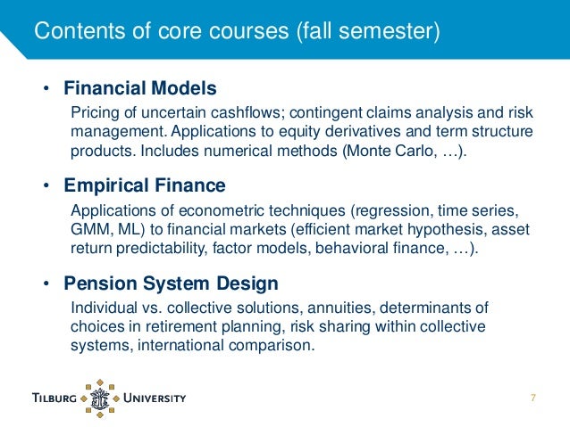Viewport: 570px width, 427px height.
Task: Click the 'behavioral finance' phrase
Action: pos(380,248)
